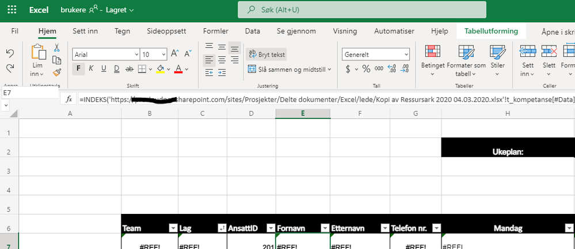The image size is (575, 249).
Task: Click the Slå sammen og midtstill icon
Action: click(252, 69)
